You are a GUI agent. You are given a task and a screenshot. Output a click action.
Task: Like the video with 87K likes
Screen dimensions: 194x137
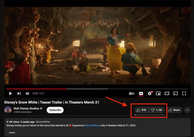coord(142,110)
